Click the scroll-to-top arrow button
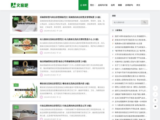 (155, 88)
